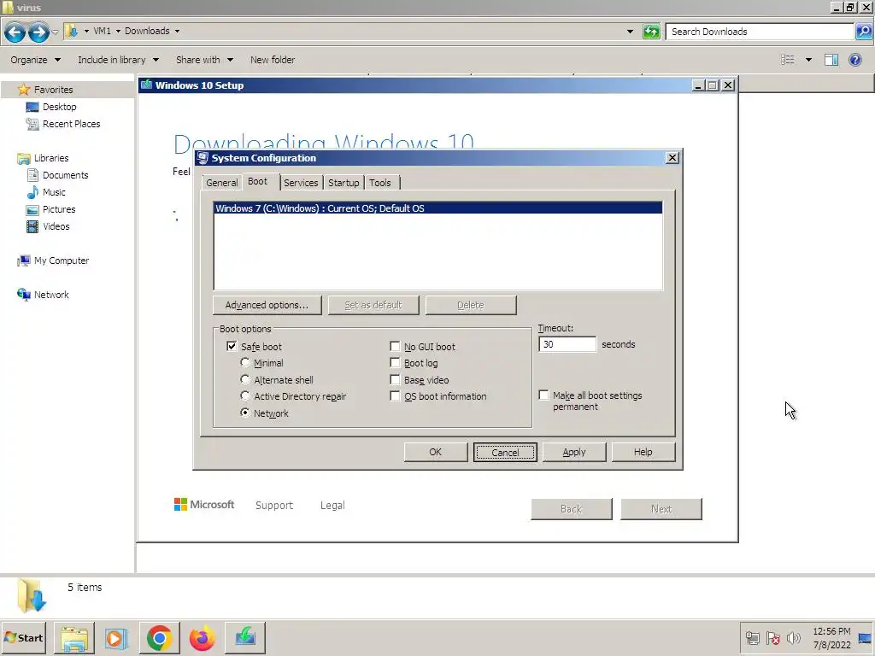Switch to the Tools tab
The width and height of the screenshot is (875, 656).
[x=380, y=183]
